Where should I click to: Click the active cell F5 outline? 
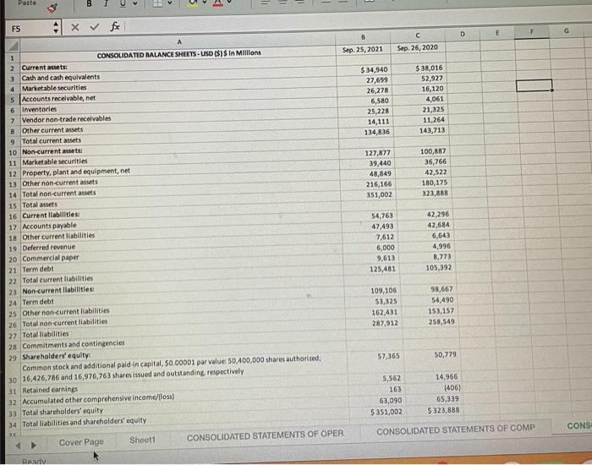coord(534,85)
